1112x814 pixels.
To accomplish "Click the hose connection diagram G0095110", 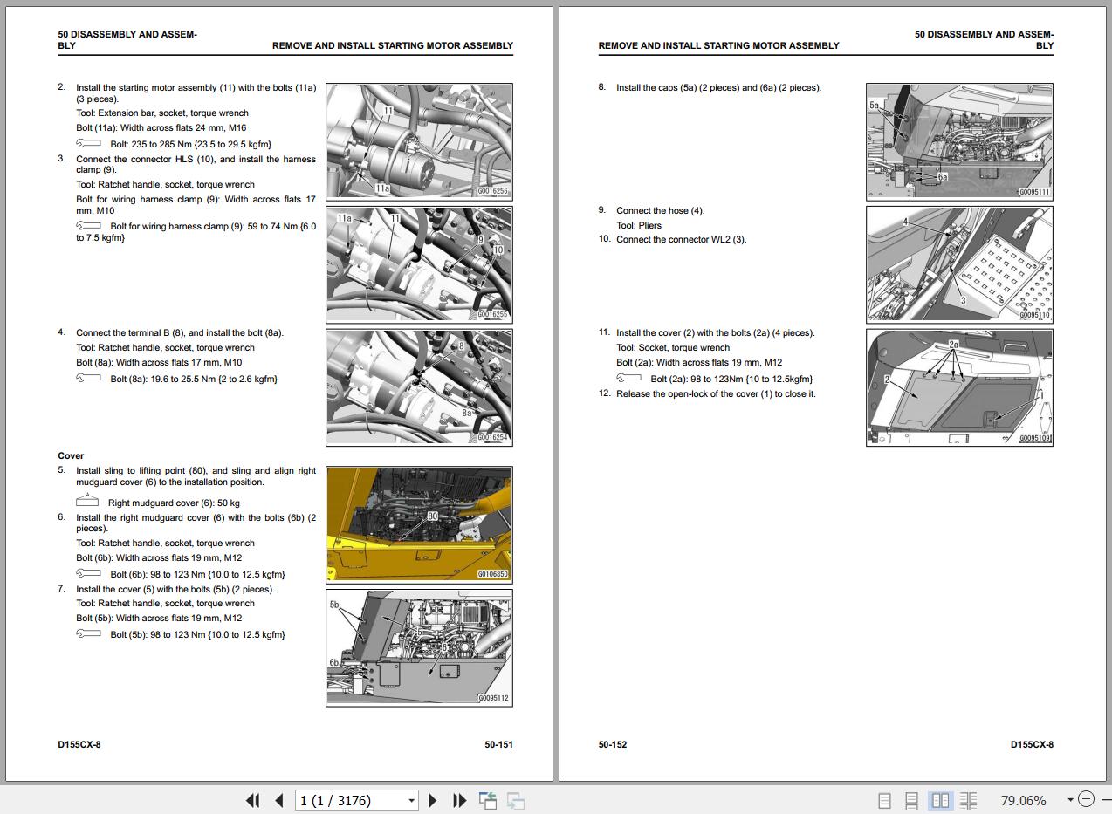I will coord(959,263).
